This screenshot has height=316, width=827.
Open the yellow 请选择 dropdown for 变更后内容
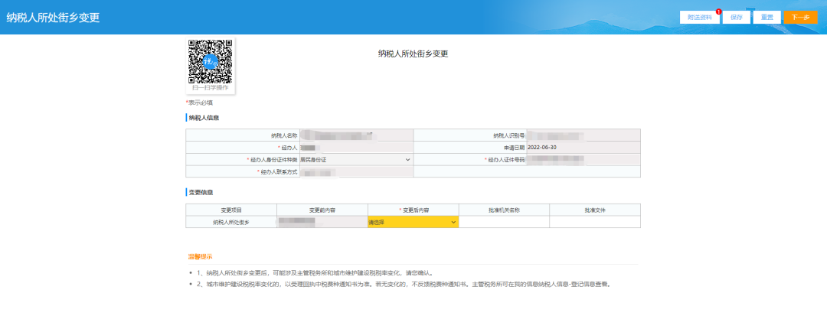click(x=413, y=222)
